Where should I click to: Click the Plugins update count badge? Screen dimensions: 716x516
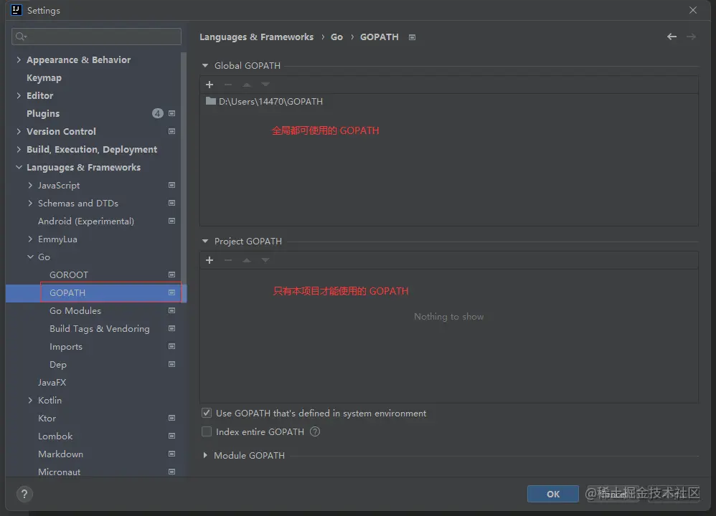click(x=158, y=113)
